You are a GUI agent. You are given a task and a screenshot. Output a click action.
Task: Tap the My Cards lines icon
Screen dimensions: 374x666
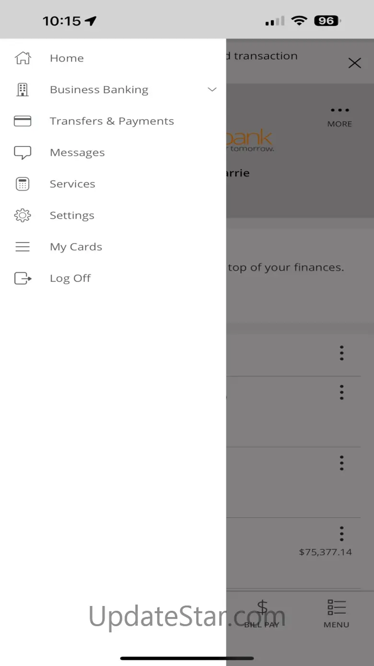pyautogui.click(x=23, y=247)
